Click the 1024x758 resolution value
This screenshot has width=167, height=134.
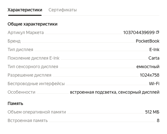point(150,75)
